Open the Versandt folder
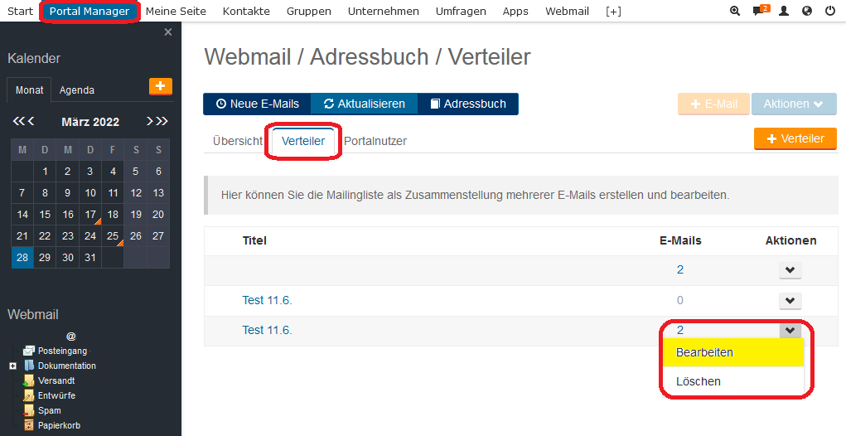The height and width of the screenshot is (436, 846). tap(56, 381)
